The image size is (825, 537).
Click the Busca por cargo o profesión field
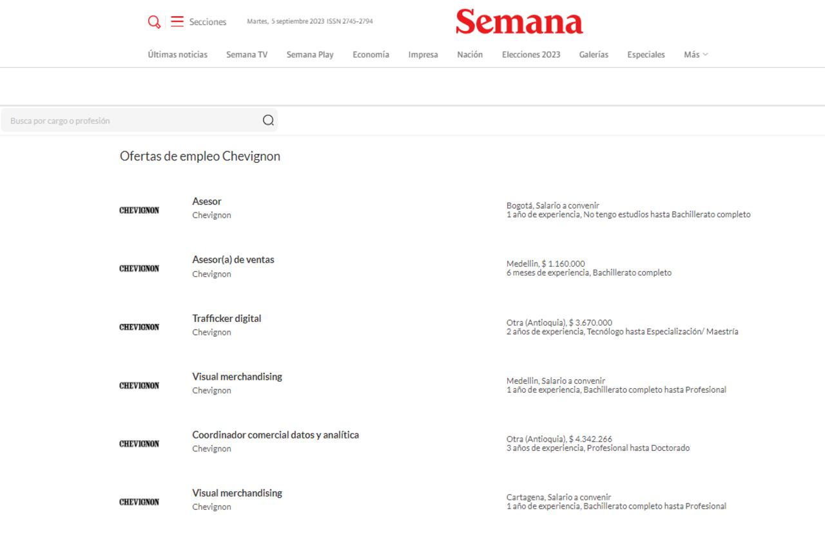coord(129,120)
